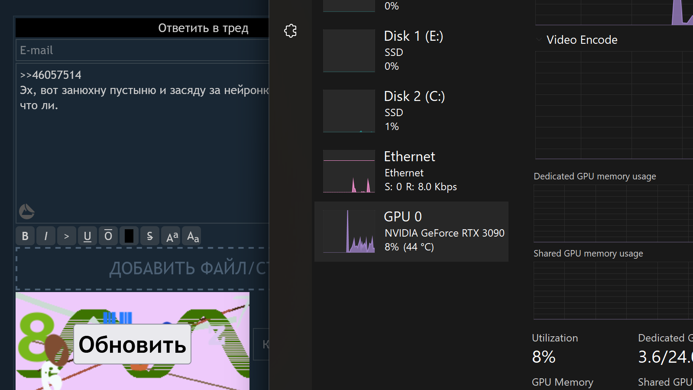This screenshot has width=693, height=390.
Task: Click the 3.6/24 dedicated memory value
Action: (665, 357)
